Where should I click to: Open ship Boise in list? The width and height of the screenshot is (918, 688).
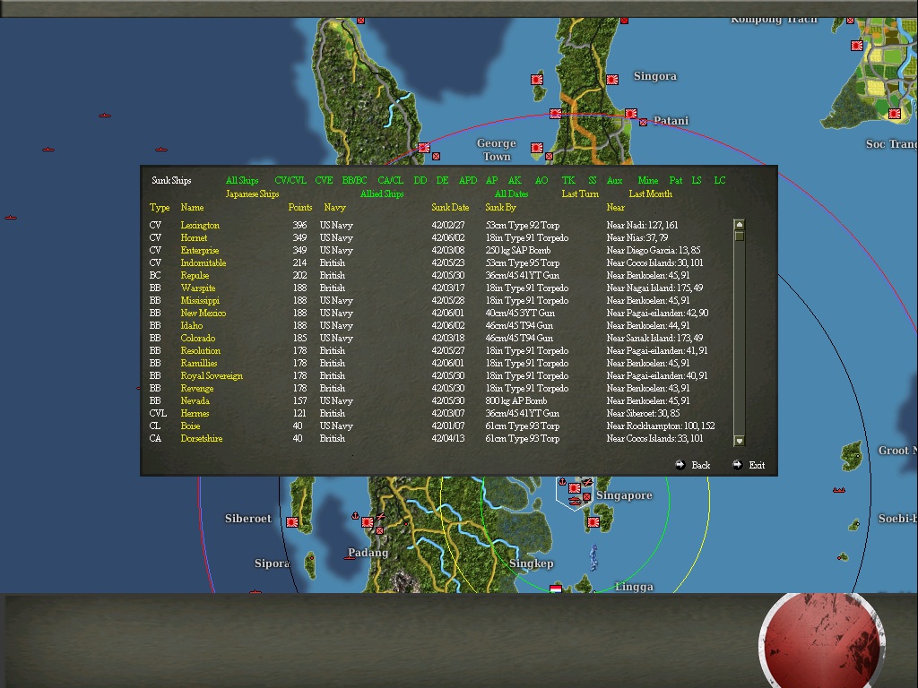click(x=190, y=426)
